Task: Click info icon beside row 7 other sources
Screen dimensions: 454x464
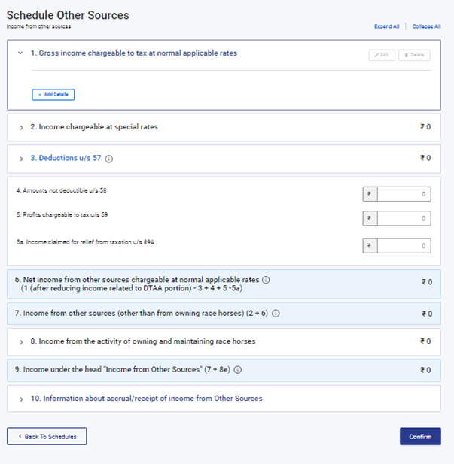Action: pyautogui.click(x=276, y=314)
